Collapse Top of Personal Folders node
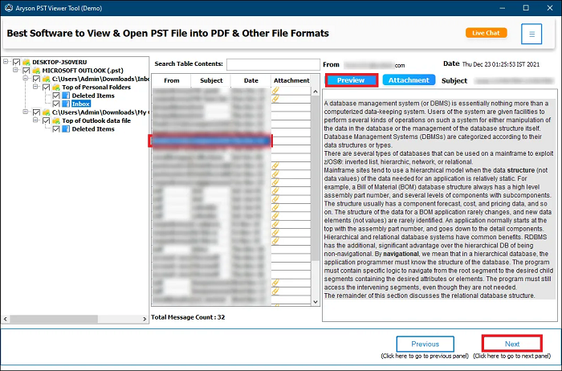Viewport: 562px width, 371px height. (36, 87)
